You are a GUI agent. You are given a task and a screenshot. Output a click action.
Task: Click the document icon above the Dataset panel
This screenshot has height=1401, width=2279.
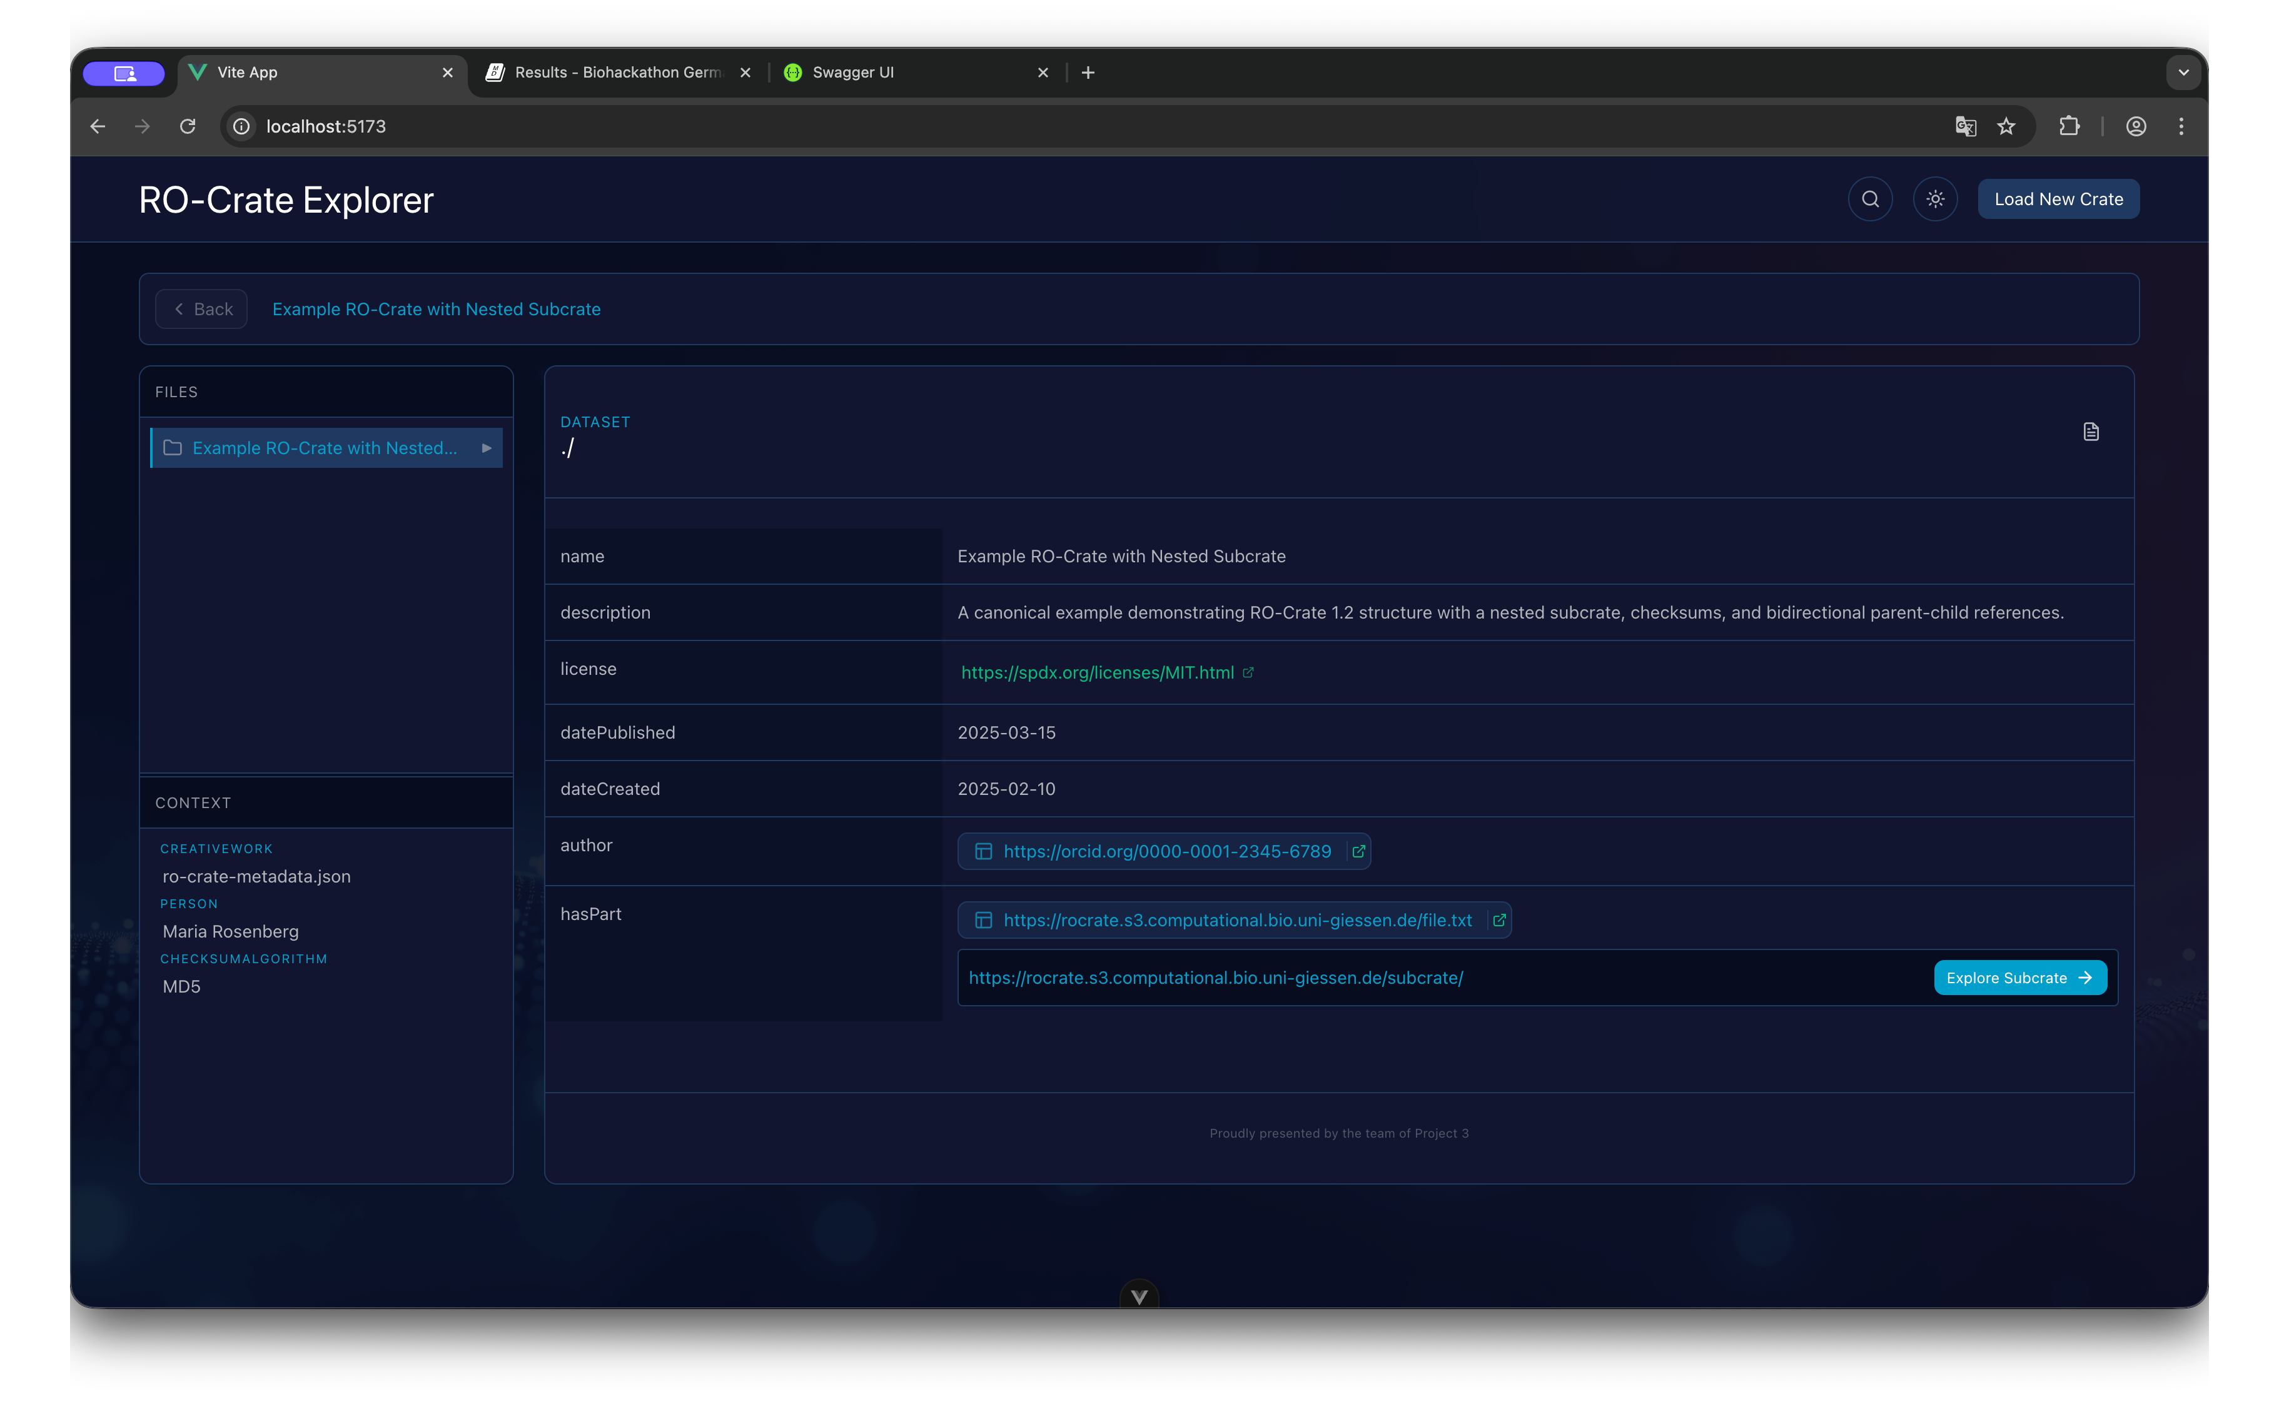pyautogui.click(x=2091, y=431)
